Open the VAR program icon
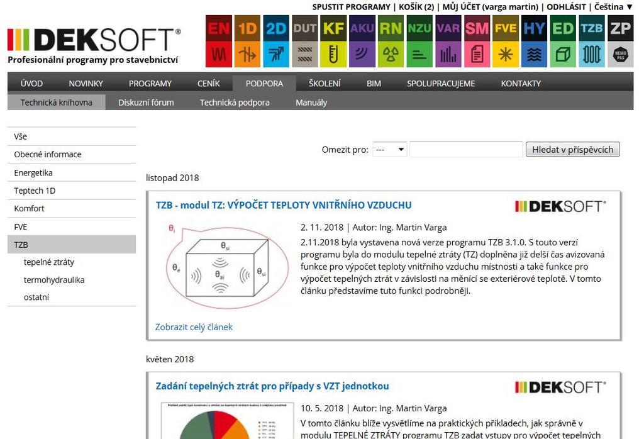 tap(448, 41)
